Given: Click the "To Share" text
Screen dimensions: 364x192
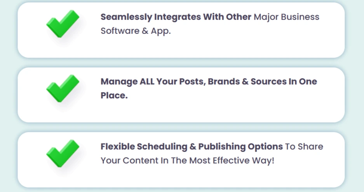Looking at the screenshot, I should pos(304,147).
